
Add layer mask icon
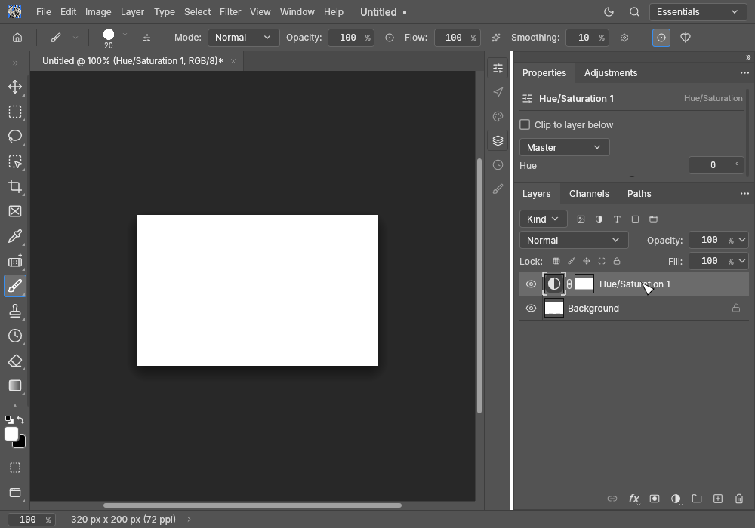click(x=655, y=499)
